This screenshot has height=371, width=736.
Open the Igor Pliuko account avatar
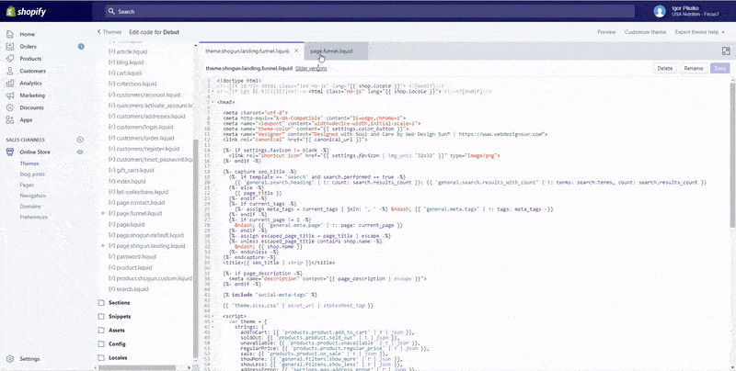click(660, 11)
